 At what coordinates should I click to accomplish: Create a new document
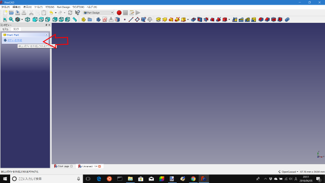point(5,13)
